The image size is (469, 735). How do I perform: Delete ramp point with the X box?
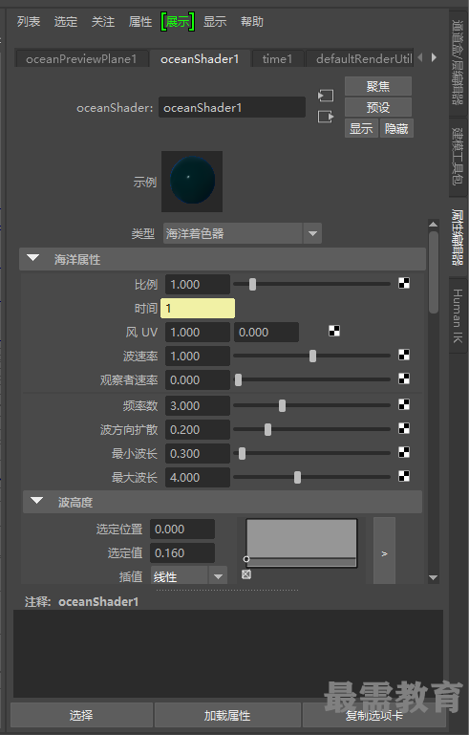[x=246, y=574]
